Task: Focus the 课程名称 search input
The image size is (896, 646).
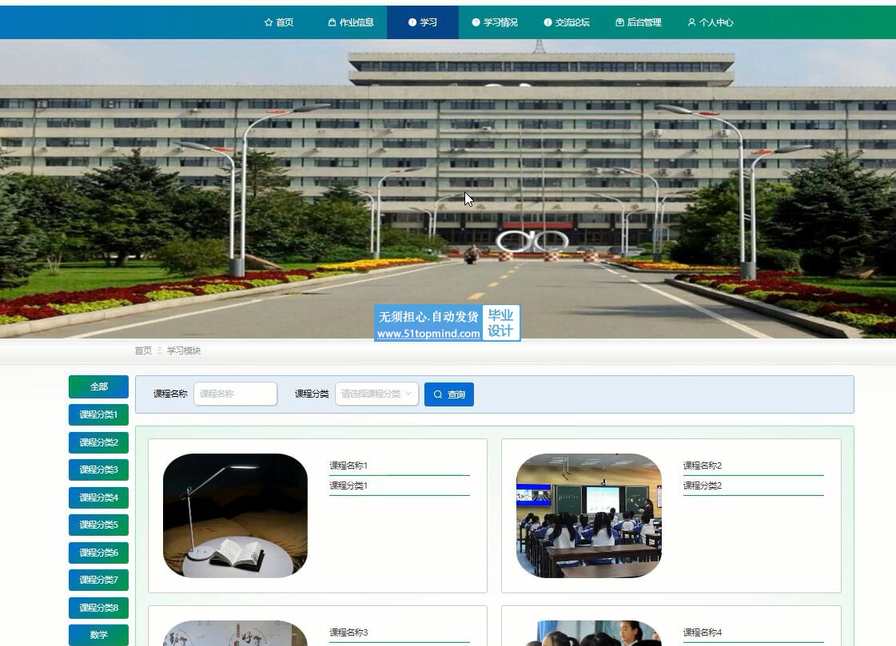Action: [236, 394]
